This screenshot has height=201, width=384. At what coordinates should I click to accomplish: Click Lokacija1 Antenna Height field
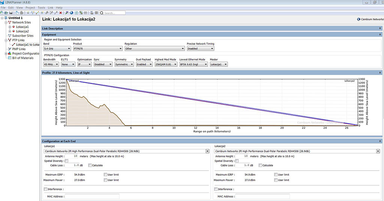click(72, 156)
